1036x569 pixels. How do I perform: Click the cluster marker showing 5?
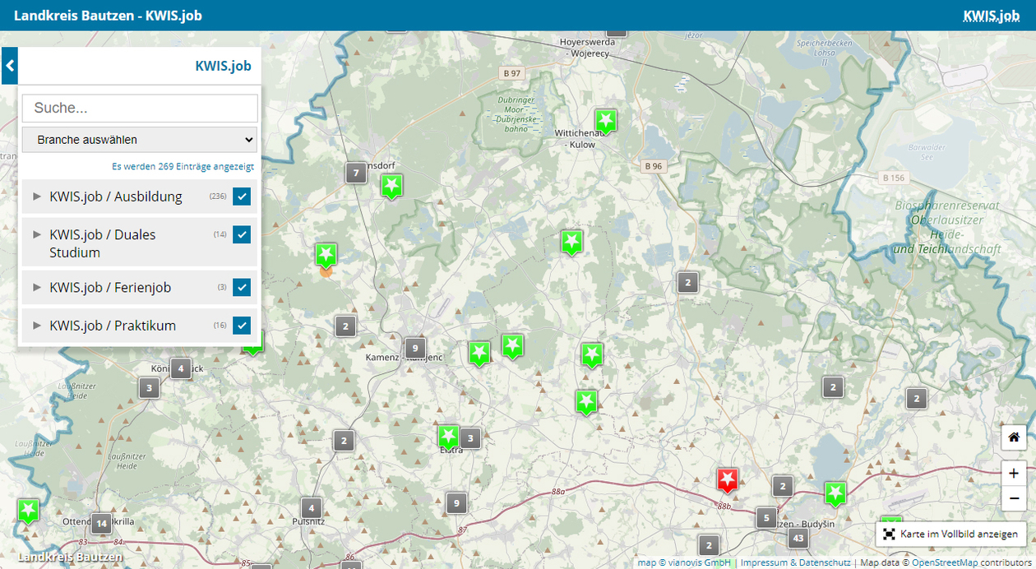coord(766,517)
